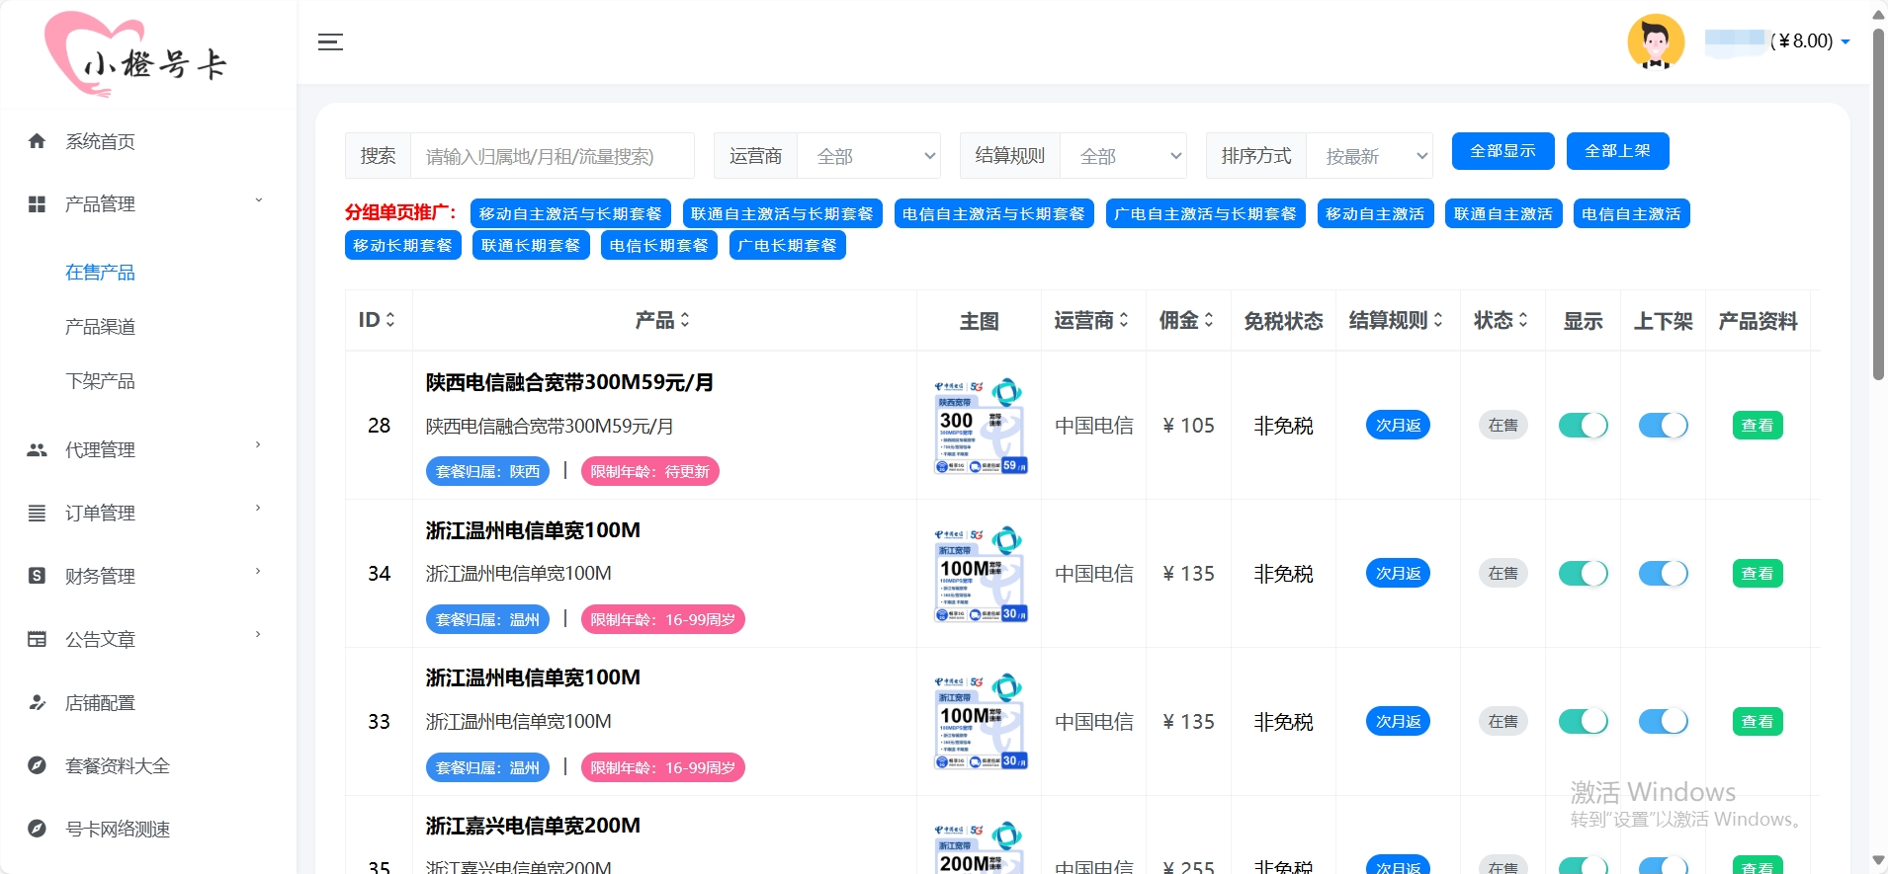Click 联通自主激活 promo button

point(1502,214)
